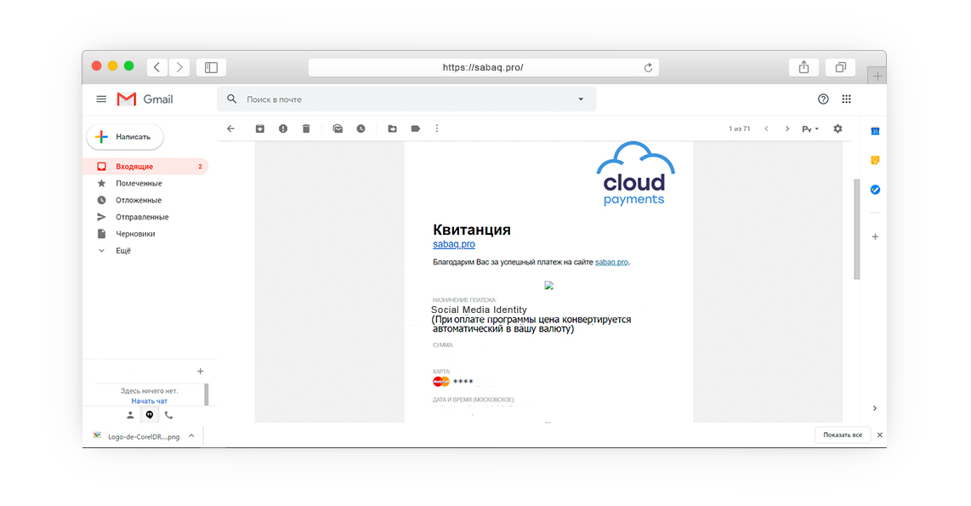Open Google Calendar side panel icon

pos(875,131)
